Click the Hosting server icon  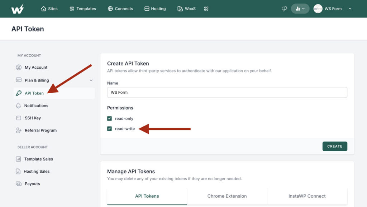(x=147, y=9)
